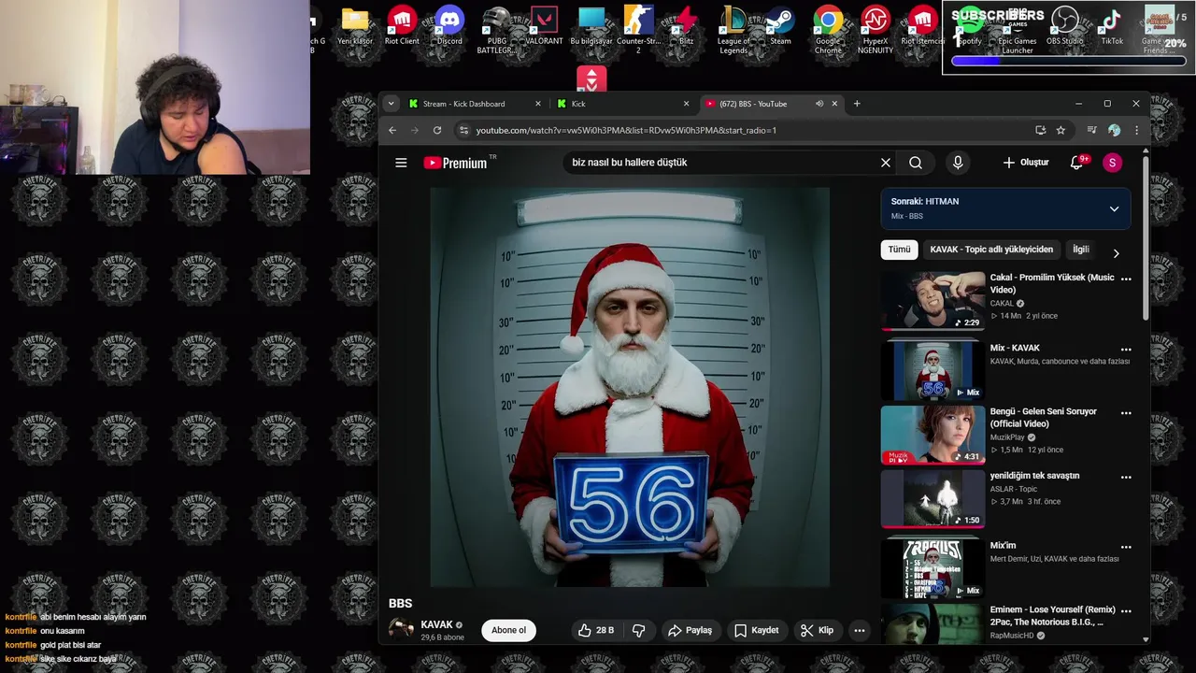Clear the YouTube search text
This screenshot has height=673, width=1196.
(886, 163)
